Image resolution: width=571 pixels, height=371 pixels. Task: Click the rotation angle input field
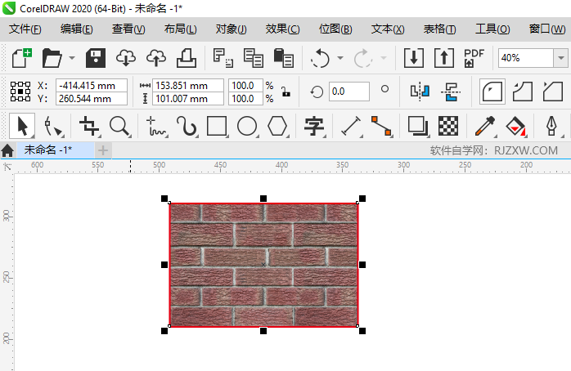(348, 91)
